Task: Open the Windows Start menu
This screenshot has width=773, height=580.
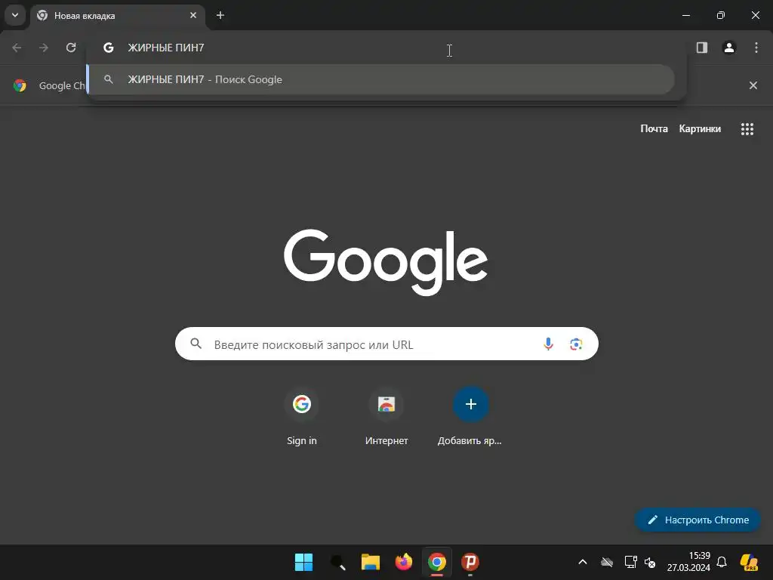Action: [303, 562]
